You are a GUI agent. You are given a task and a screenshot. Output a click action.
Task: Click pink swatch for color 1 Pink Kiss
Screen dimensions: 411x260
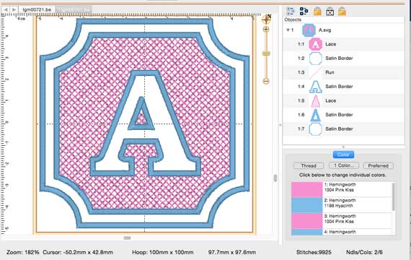click(x=306, y=190)
